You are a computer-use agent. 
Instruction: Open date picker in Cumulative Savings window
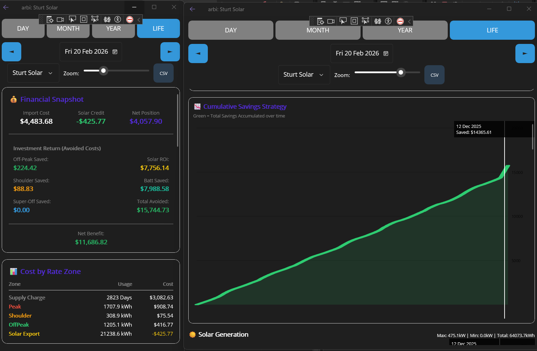[x=362, y=53]
